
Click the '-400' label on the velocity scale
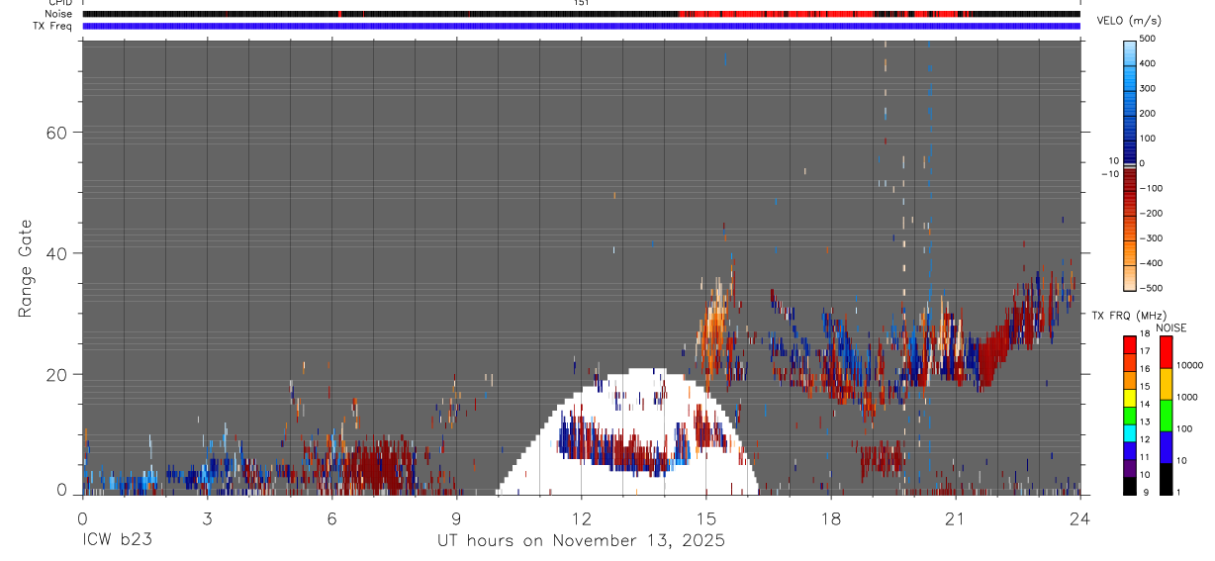1151,263
